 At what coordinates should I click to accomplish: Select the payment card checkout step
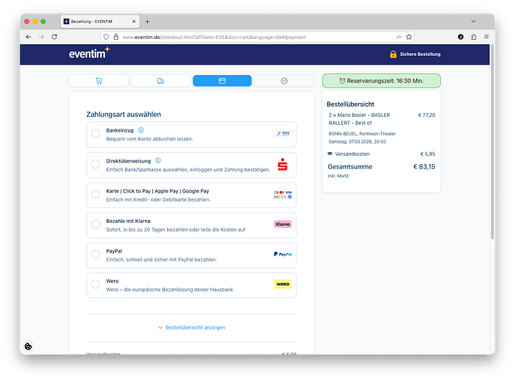click(222, 81)
